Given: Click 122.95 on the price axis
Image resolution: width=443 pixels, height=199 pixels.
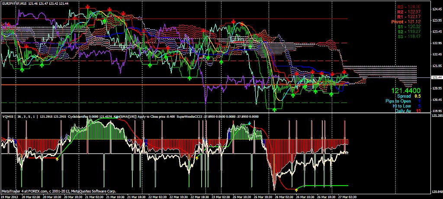Looking at the screenshot, I should (x=437, y=43).
